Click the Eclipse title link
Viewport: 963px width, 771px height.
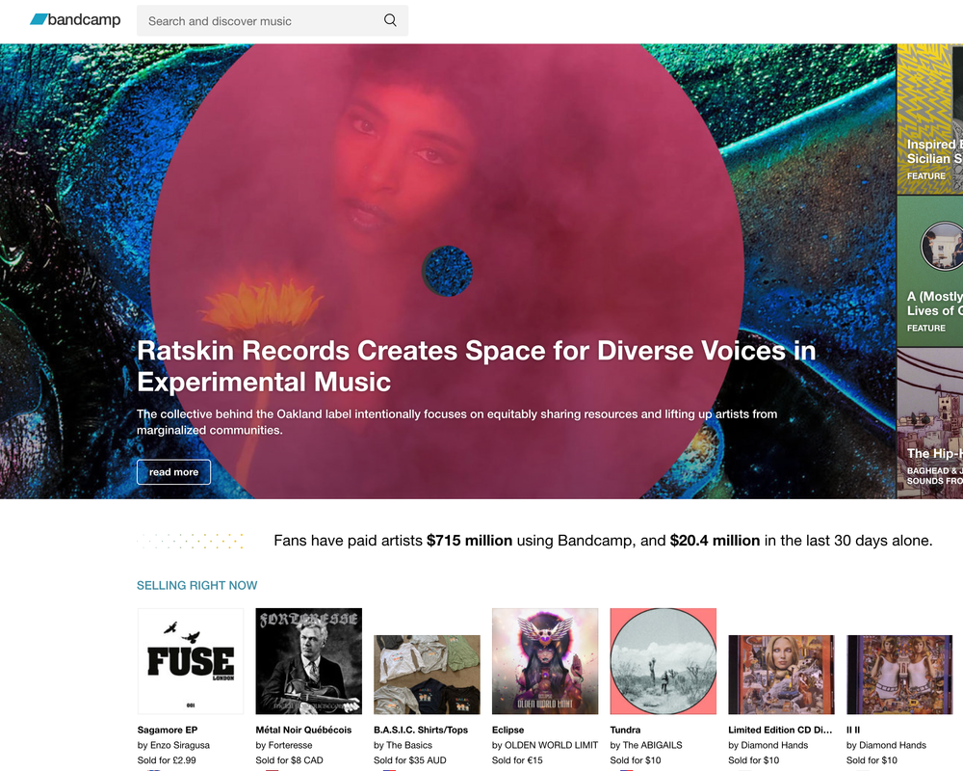tap(508, 730)
